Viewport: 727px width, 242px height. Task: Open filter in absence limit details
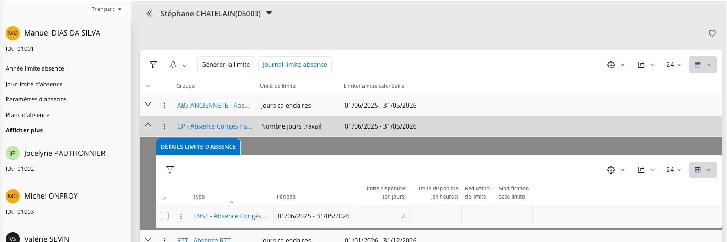click(x=170, y=169)
